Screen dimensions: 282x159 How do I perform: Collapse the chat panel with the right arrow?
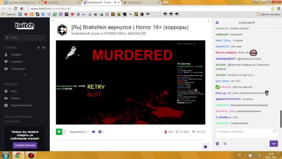pos(208,21)
